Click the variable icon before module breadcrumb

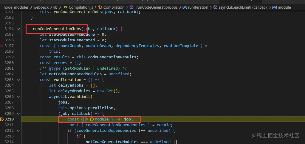click(275, 7)
